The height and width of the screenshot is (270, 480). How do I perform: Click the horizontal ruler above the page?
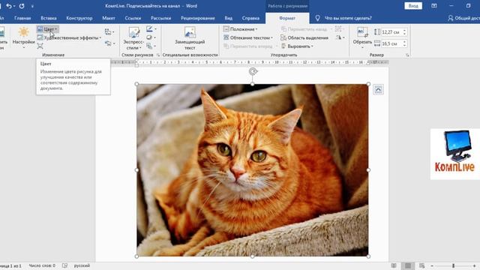[x=250, y=62]
